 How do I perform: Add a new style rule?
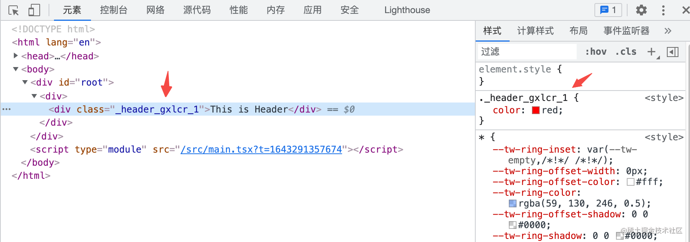(x=651, y=52)
